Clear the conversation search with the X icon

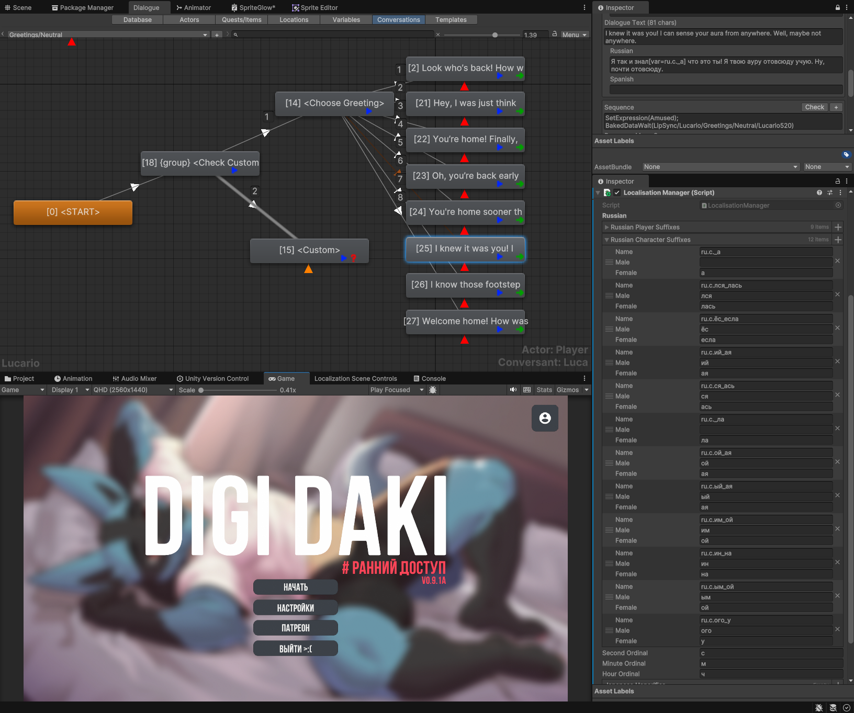click(438, 35)
